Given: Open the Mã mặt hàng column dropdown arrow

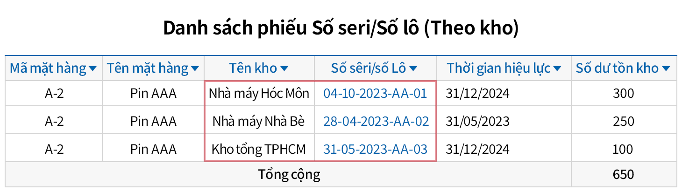Looking at the screenshot, I should click(x=92, y=69).
